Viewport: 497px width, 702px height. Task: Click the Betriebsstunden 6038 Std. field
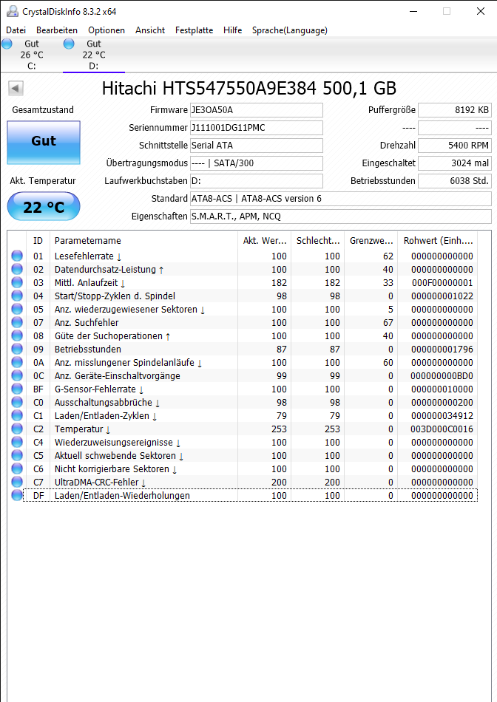[x=454, y=181]
